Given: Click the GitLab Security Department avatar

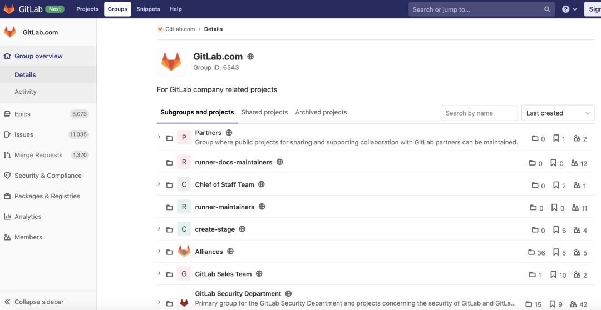Looking at the screenshot, I should click(x=184, y=303).
